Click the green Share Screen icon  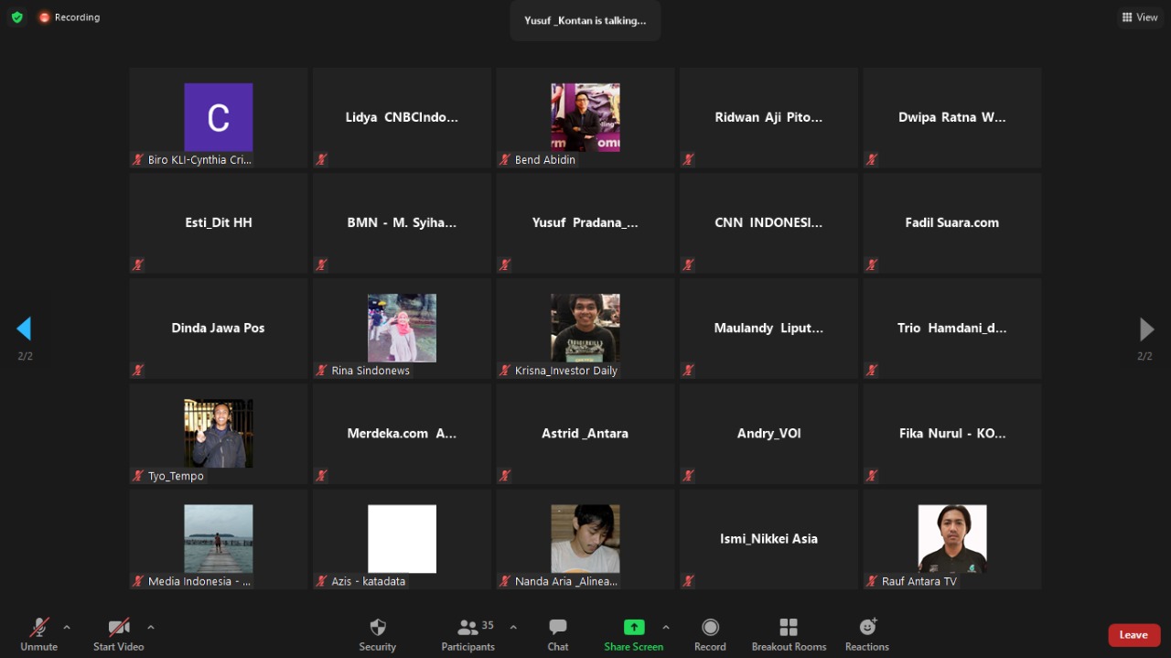point(633,627)
